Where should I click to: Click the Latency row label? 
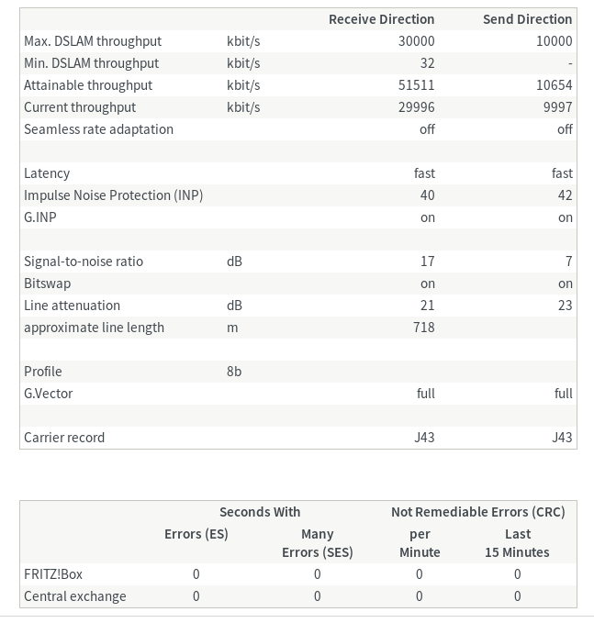tap(47, 173)
